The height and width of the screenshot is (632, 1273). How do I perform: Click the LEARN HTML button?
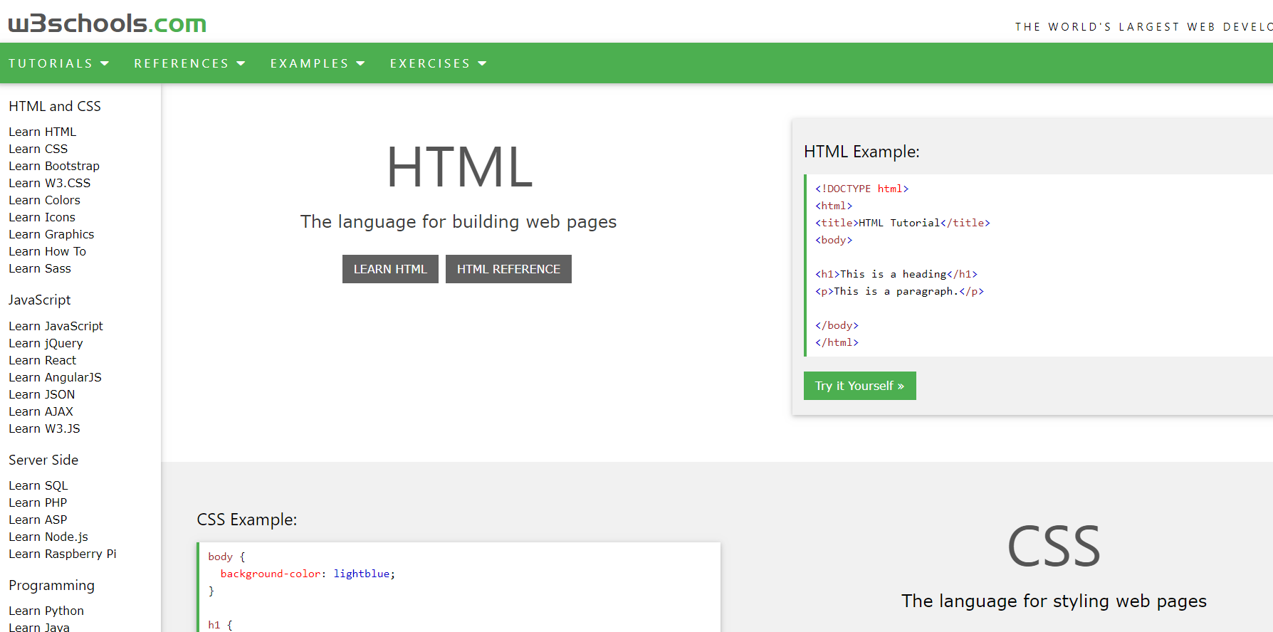coord(390,269)
